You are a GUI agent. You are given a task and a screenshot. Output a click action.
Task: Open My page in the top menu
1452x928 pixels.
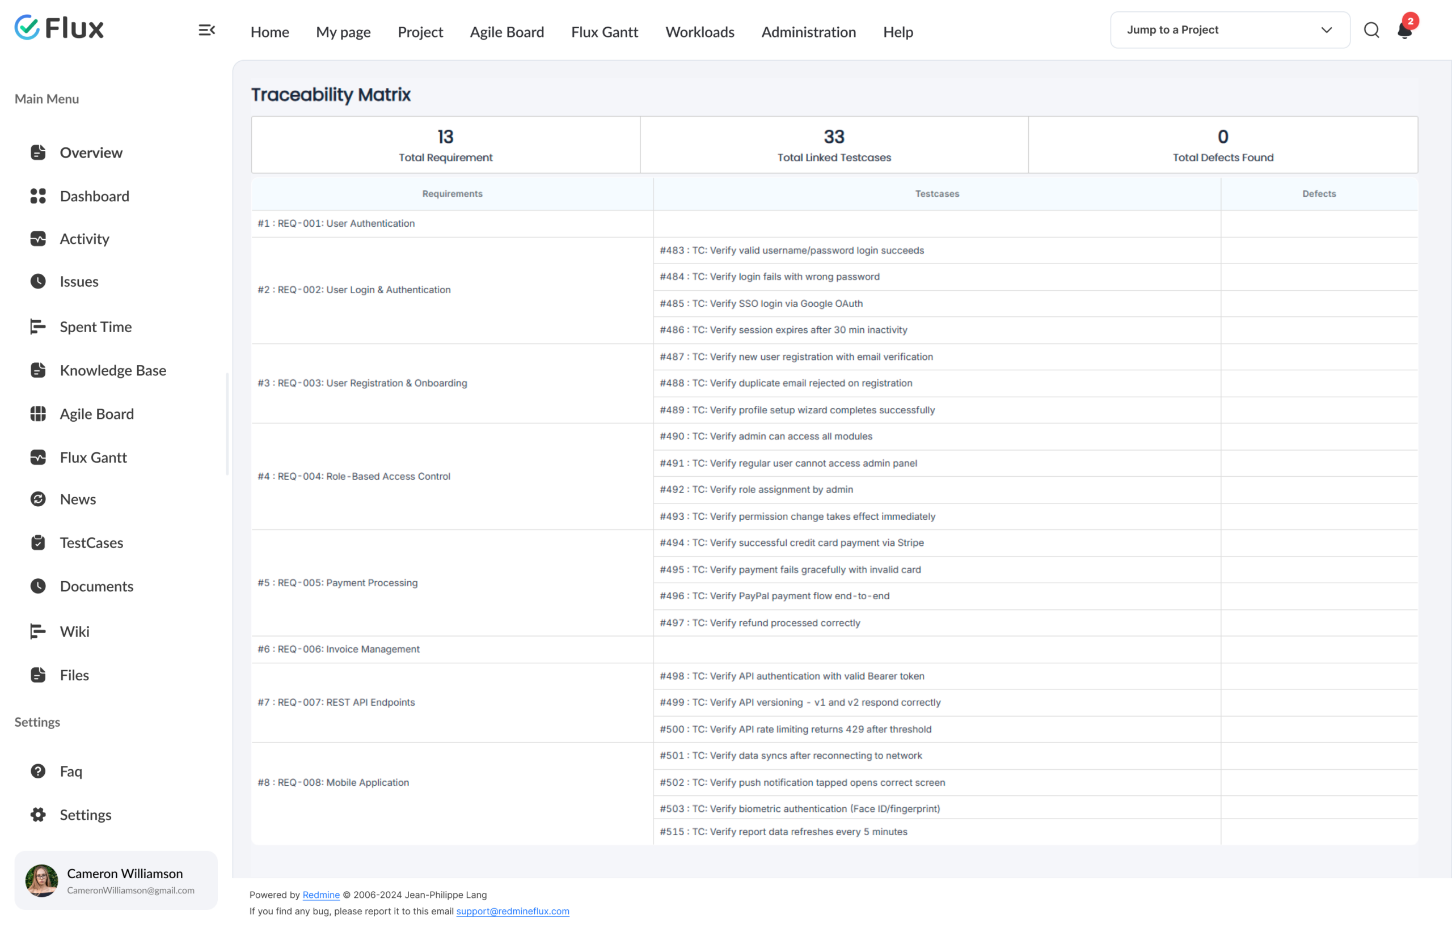[x=343, y=31]
